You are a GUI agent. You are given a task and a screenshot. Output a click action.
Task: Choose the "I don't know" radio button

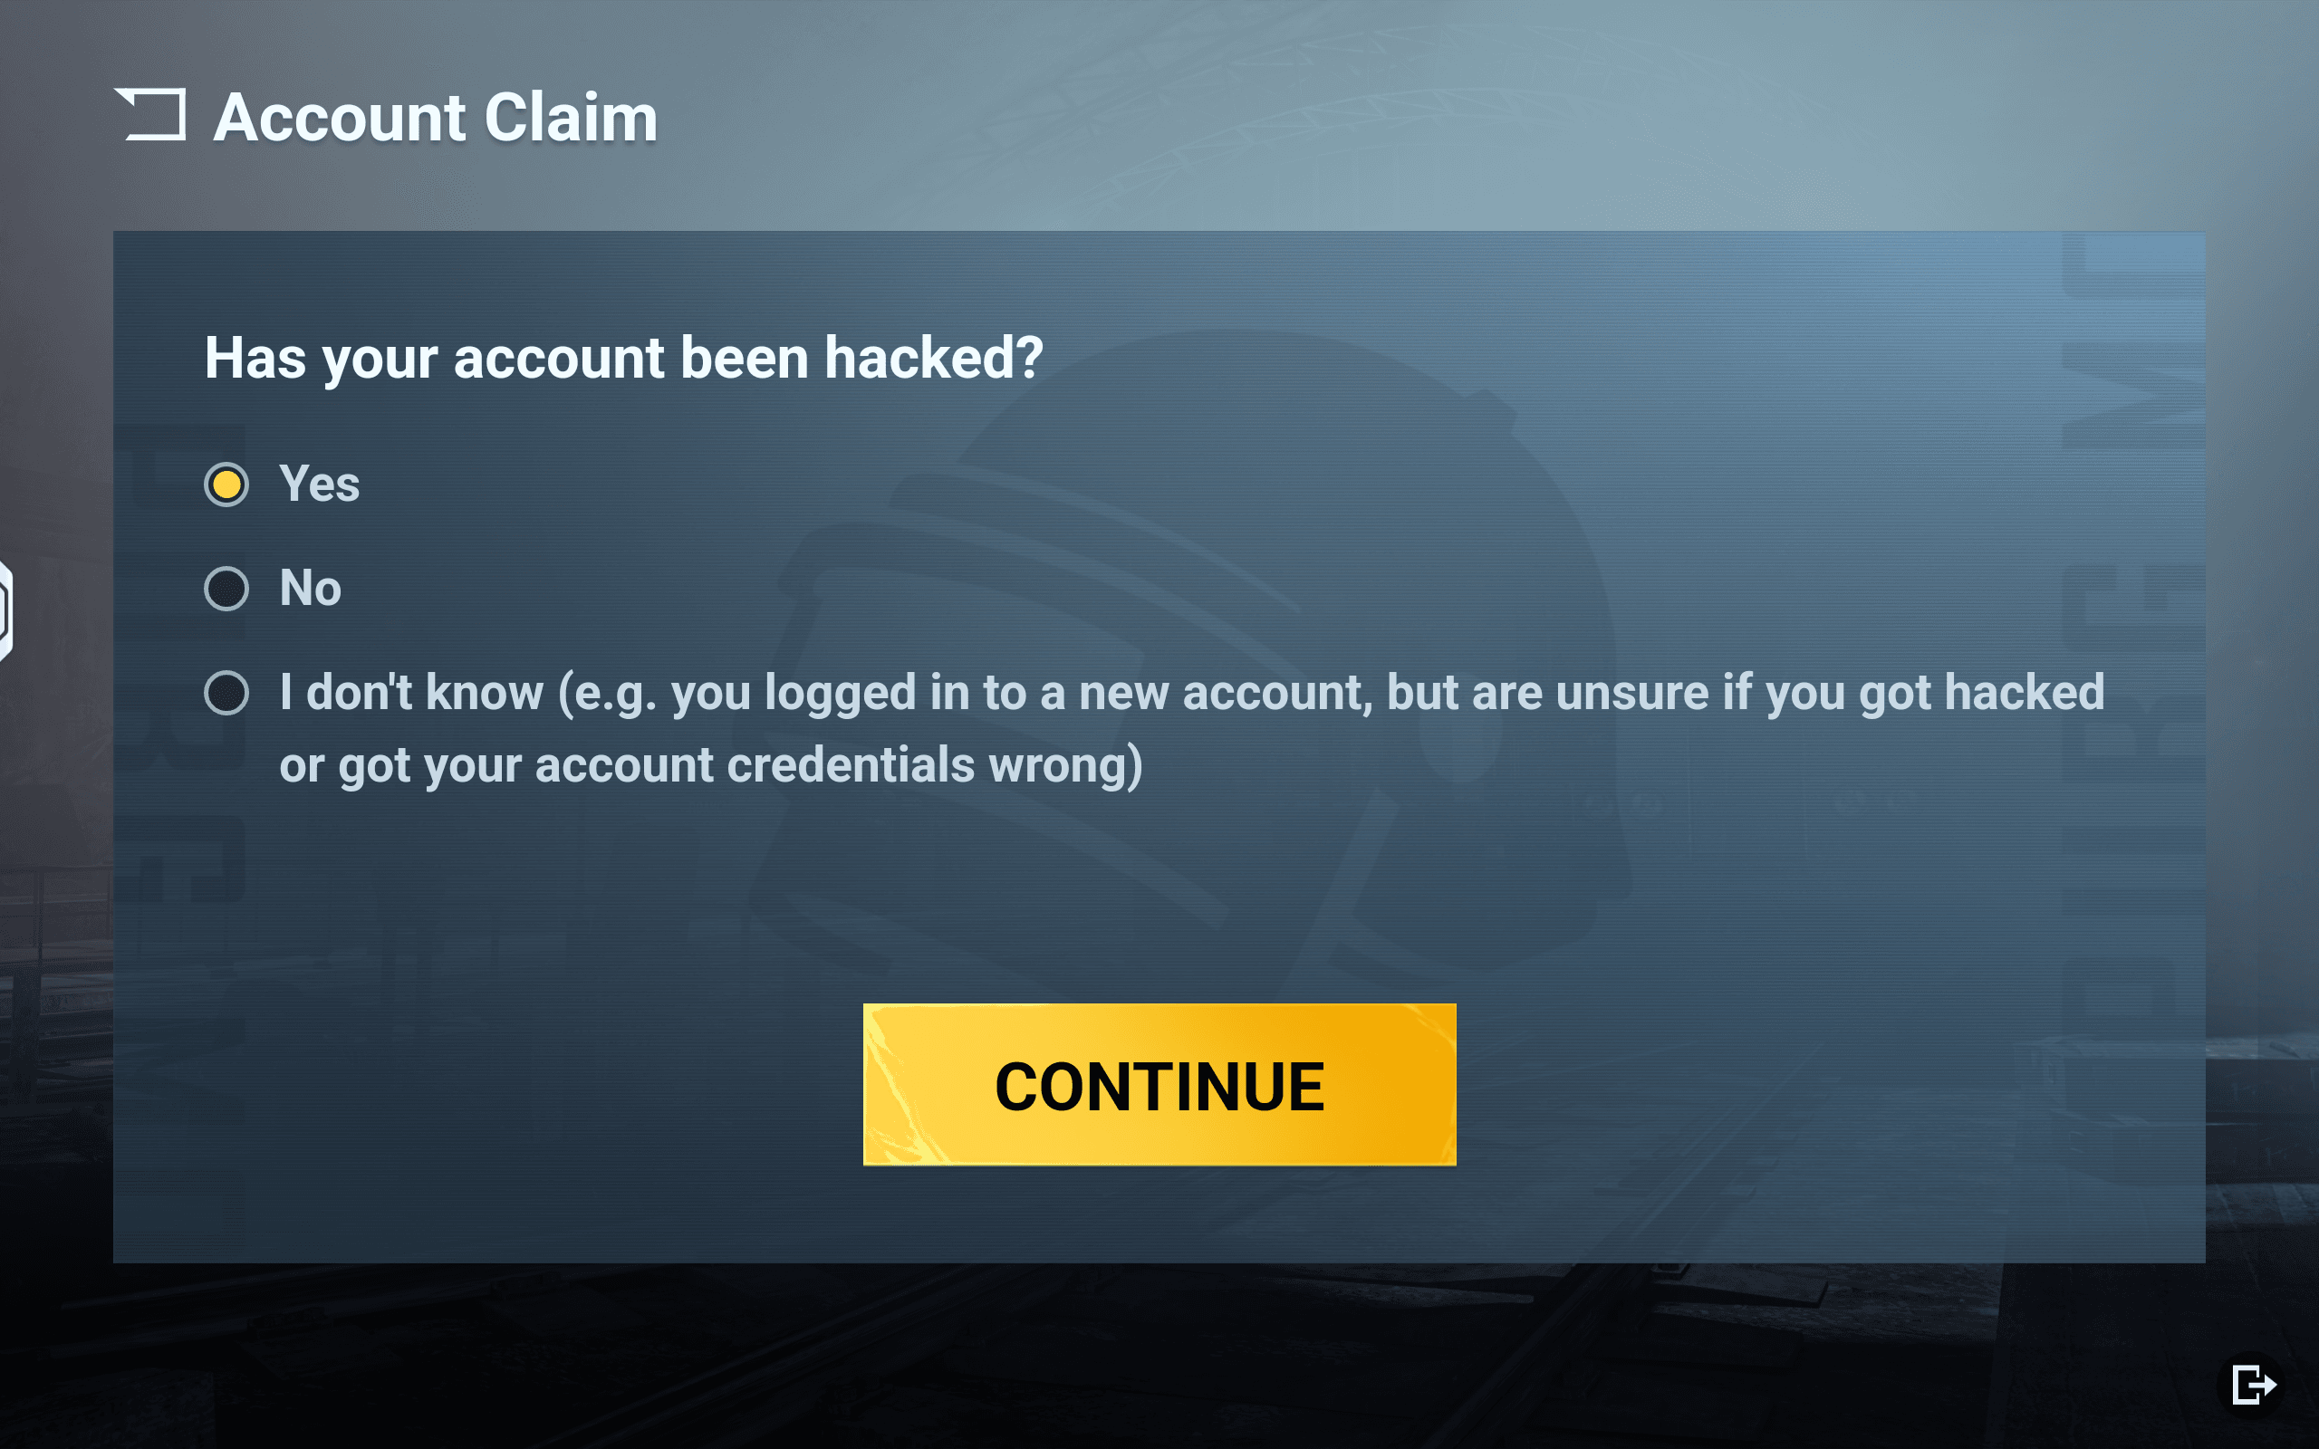226,692
